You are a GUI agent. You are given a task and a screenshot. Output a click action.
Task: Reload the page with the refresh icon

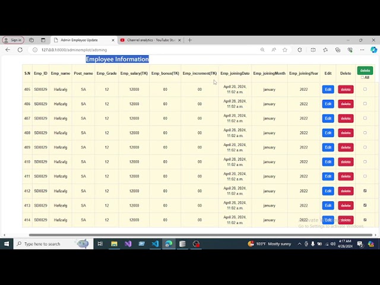pos(20,50)
